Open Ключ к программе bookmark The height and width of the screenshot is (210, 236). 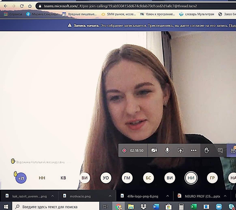[157, 14]
